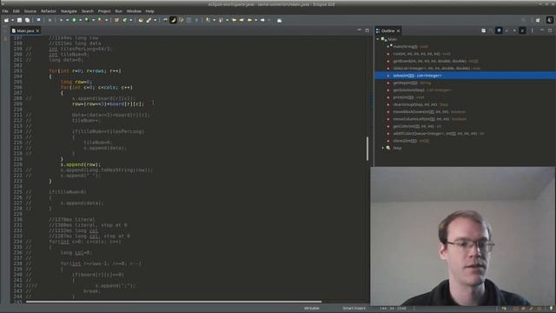Open the Navigate menu

coord(69,11)
